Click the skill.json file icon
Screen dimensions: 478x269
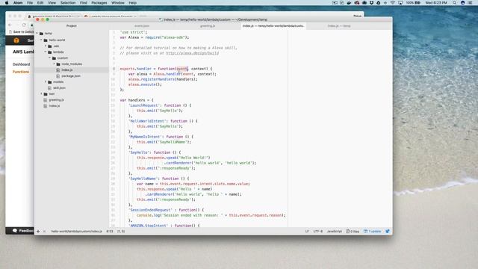pos(50,88)
